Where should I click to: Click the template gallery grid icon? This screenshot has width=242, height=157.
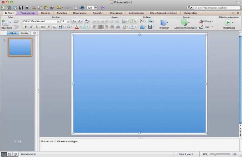pos(9,8)
